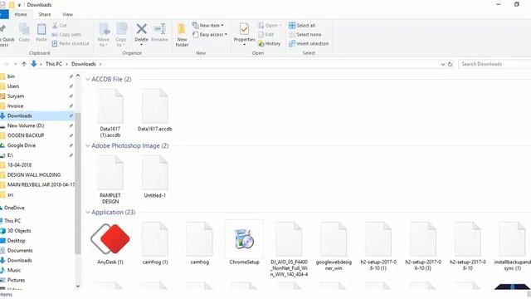Switch to the Share ribbon tab

pyautogui.click(x=44, y=14)
